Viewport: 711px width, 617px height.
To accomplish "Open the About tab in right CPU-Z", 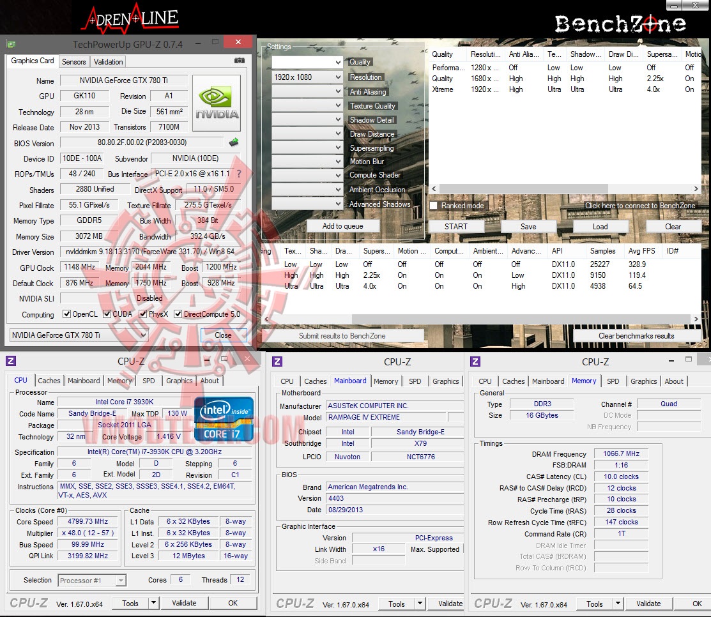I will (x=674, y=381).
